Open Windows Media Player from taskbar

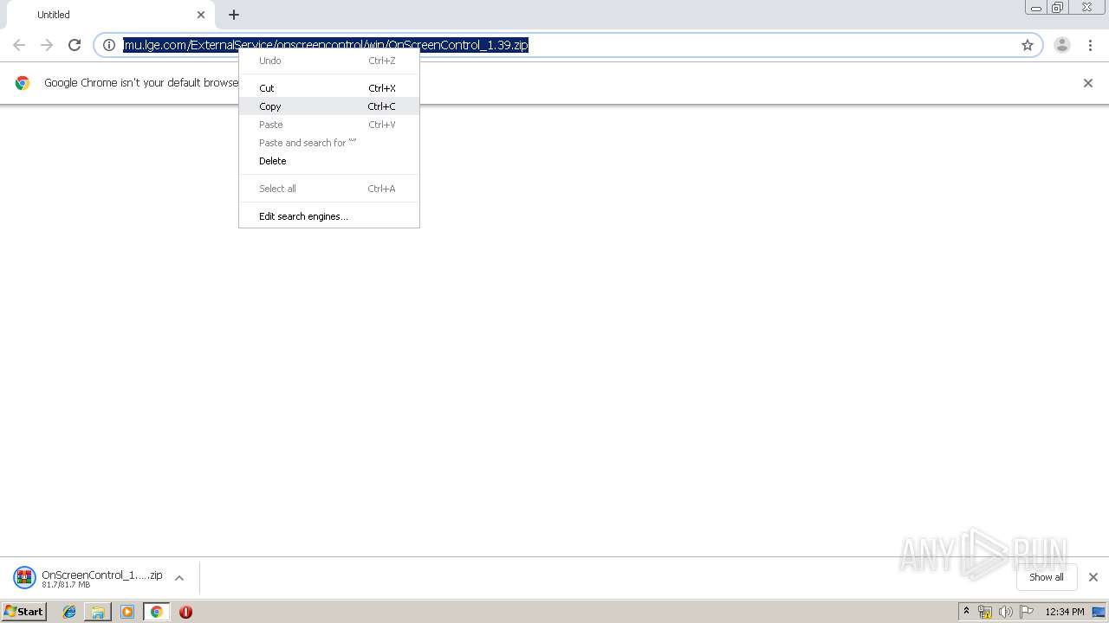click(x=127, y=612)
